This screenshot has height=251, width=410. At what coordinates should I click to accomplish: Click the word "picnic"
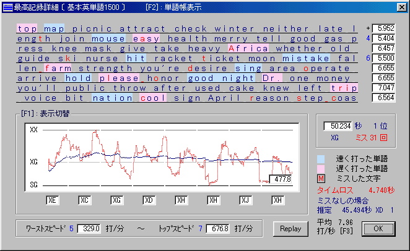(x=92, y=28)
